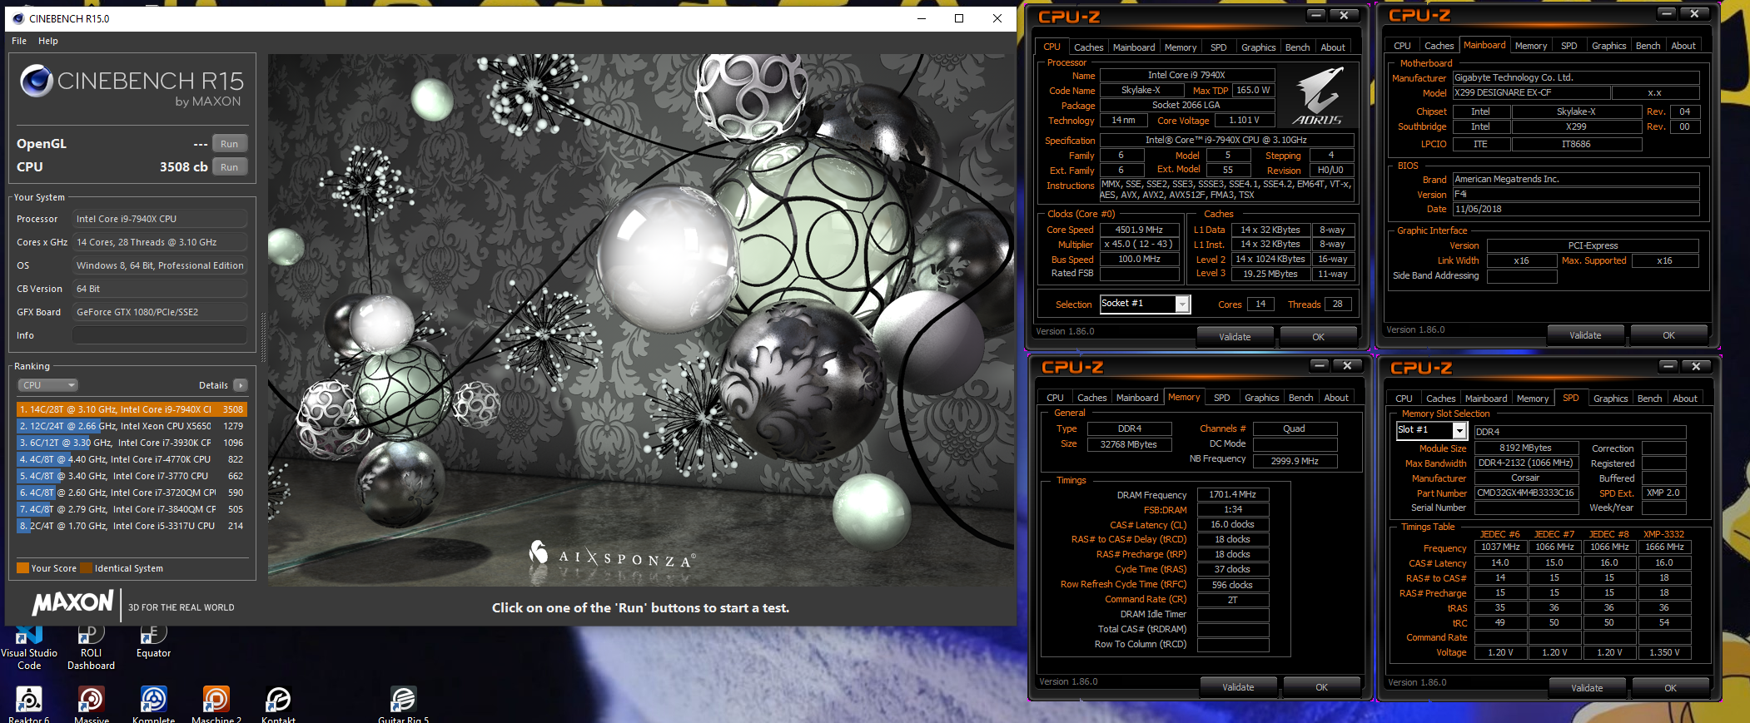Click GFX Board field GeForce GTX 1080
This screenshot has height=723, width=1750.
[160, 312]
